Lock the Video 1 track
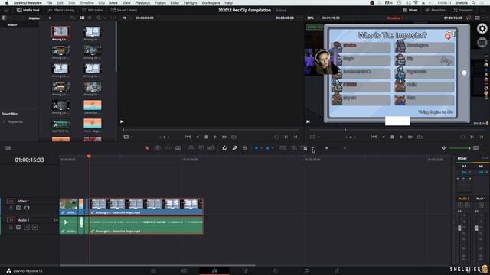The height and width of the screenshot is (275, 490). click(11, 208)
